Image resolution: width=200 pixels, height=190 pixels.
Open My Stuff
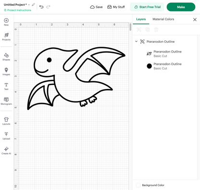[116, 7]
